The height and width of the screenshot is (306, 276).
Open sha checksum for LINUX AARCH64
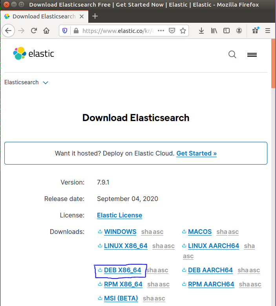[x=249, y=246]
